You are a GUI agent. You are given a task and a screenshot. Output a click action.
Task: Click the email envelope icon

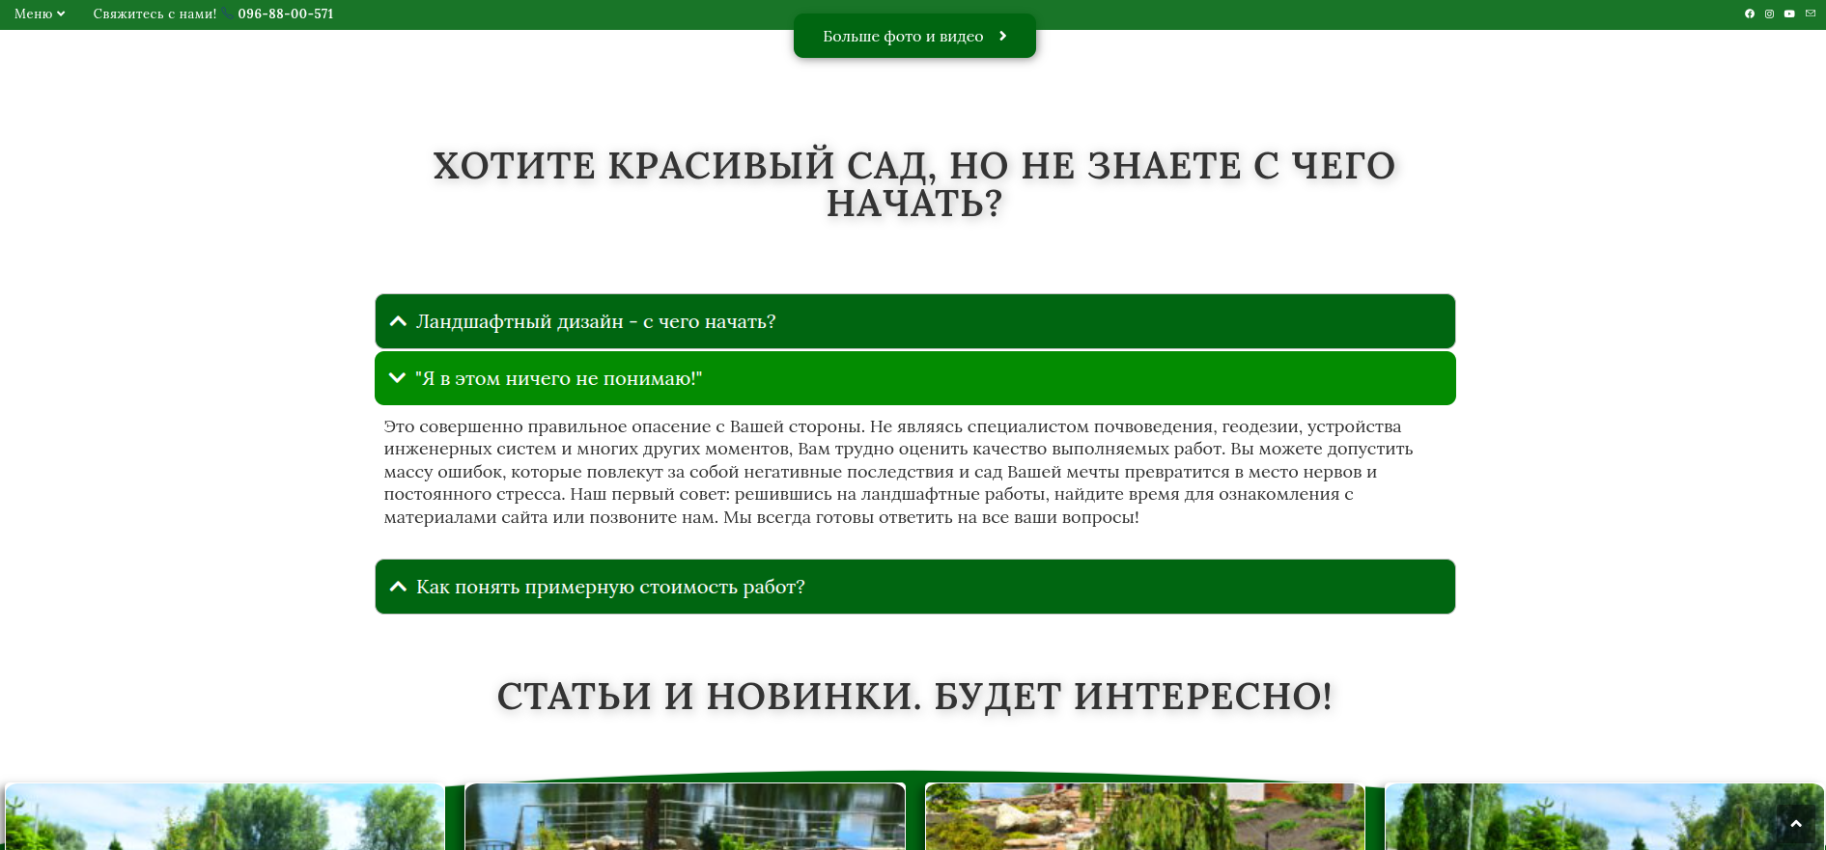[1811, 14]
